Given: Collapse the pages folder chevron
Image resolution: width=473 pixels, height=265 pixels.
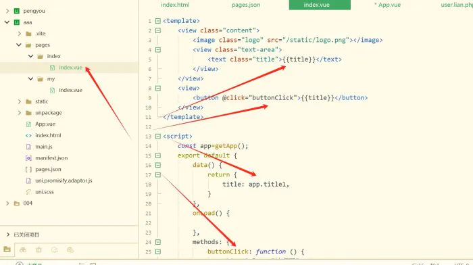Looking at the screenshot, I should click(x=19, y=45).
